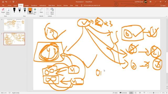Open the Animations tab
This screenshot has height=94, width=168.
(43, 5)
